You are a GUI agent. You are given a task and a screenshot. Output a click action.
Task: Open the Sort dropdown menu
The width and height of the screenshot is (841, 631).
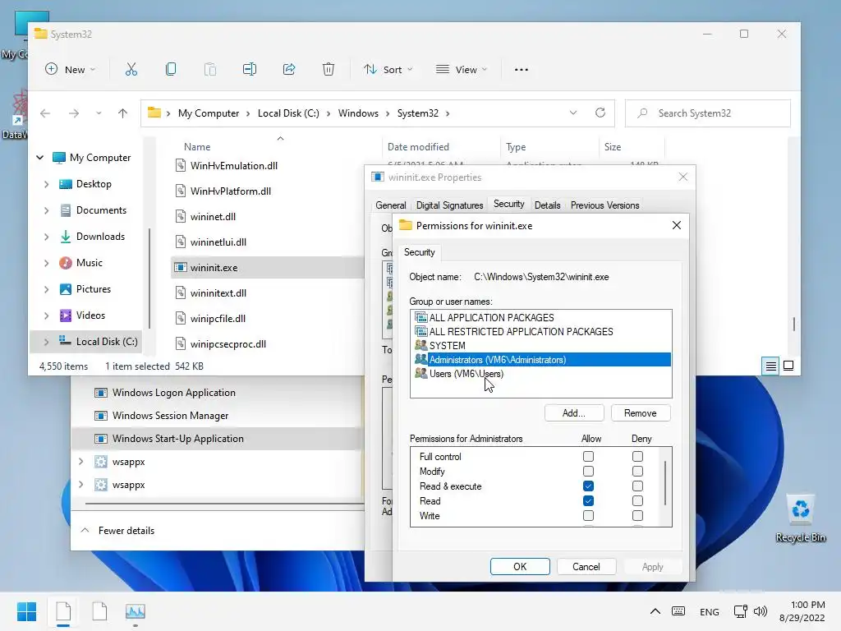[x=388, y=69]
